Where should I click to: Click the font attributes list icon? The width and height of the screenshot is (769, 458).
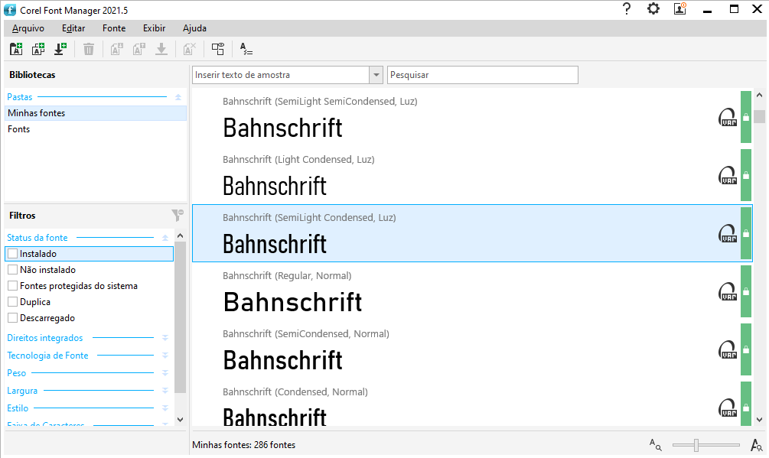(246, 49)
